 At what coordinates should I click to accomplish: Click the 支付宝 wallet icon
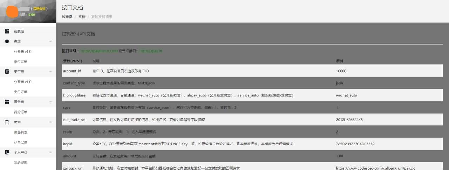[7, 72]
